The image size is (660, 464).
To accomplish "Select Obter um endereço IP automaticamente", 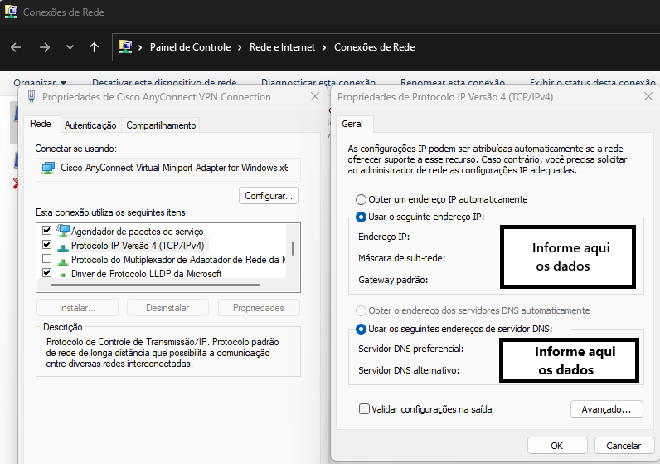I will click(x=361, y=199).
